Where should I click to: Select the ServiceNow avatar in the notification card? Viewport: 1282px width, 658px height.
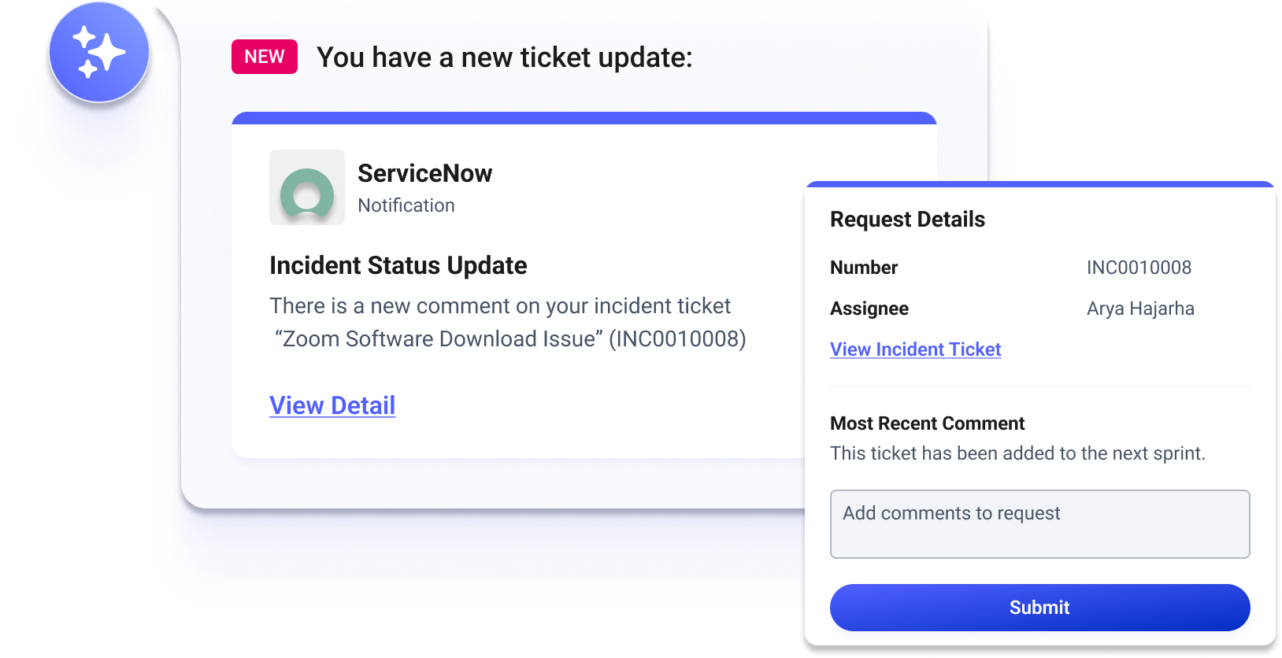(306, 187)
